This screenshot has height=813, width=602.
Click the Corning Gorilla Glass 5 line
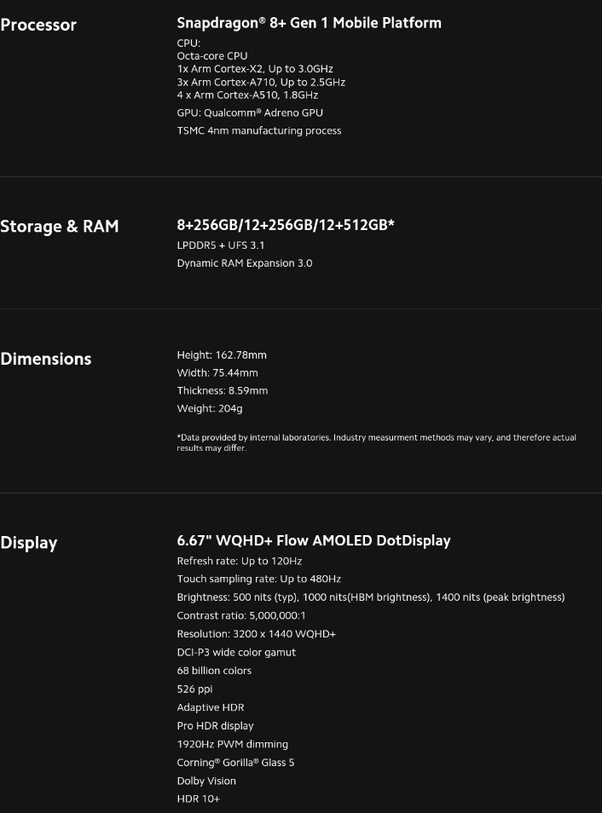235,763
